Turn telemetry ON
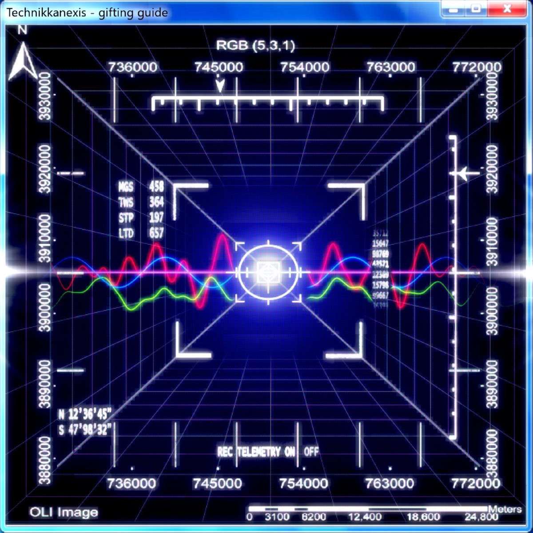 point(290,452)
